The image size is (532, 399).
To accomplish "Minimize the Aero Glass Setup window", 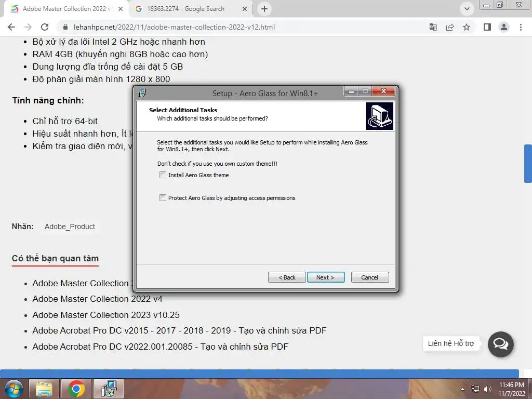I will coord(352,91).
